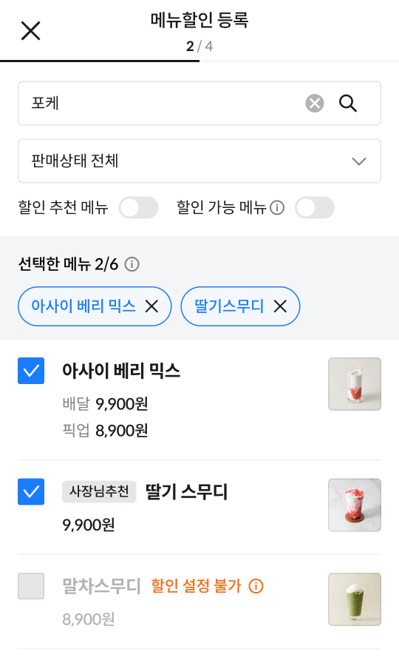This screenshot has width=399, height=666.
Task: Open the 말차스무디 green drink thumbnail
Action: 355,599
